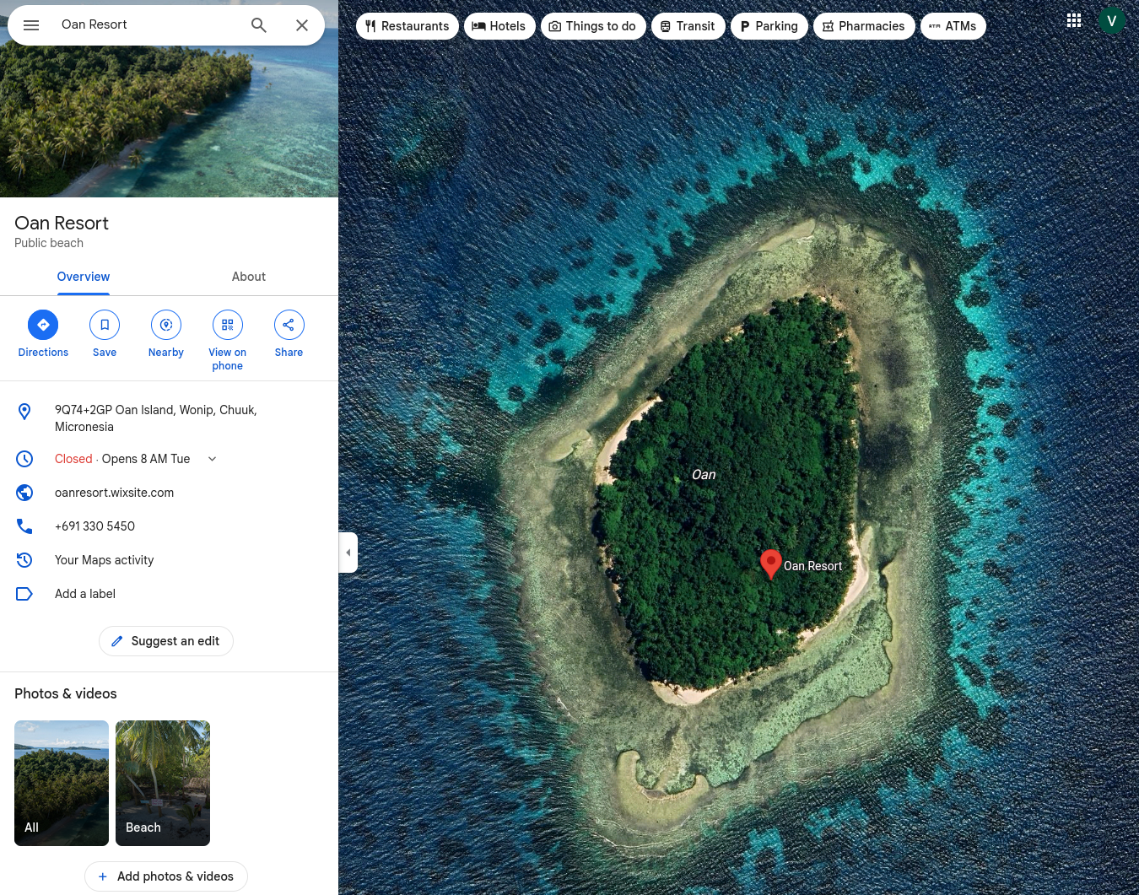Click the Pharmacies chip
1139x895 pixels.
tap(864, 26)
